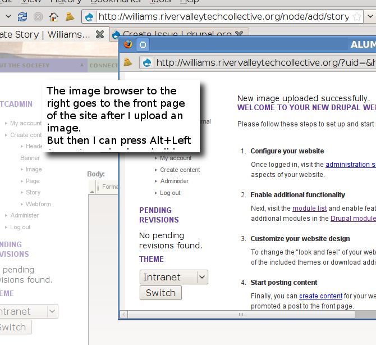Click the broom icon in main toolbar
Image resolution: width=376 pixels, height=345 pixels.
[x=70, y=17]
